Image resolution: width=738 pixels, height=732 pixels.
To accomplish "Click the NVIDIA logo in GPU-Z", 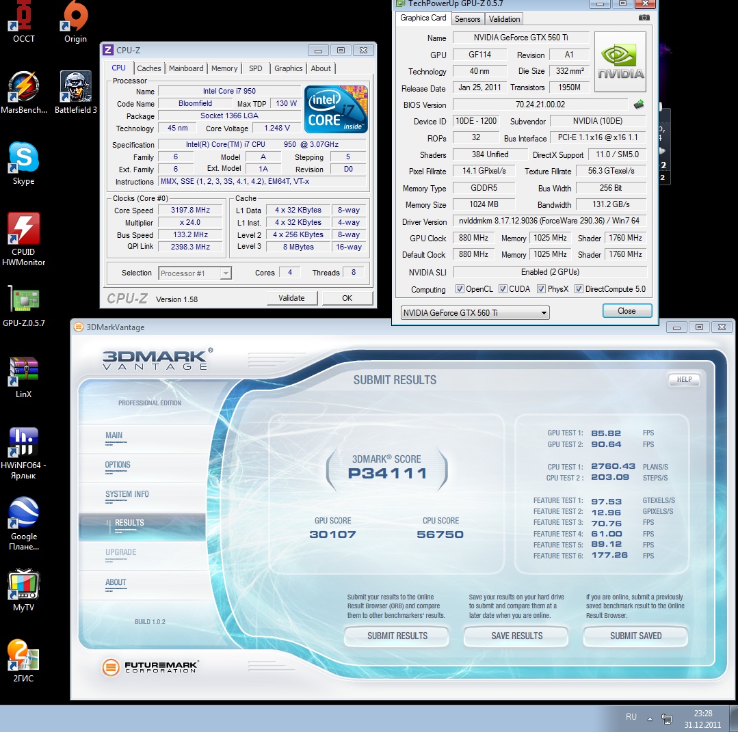I will click(620, 62).
